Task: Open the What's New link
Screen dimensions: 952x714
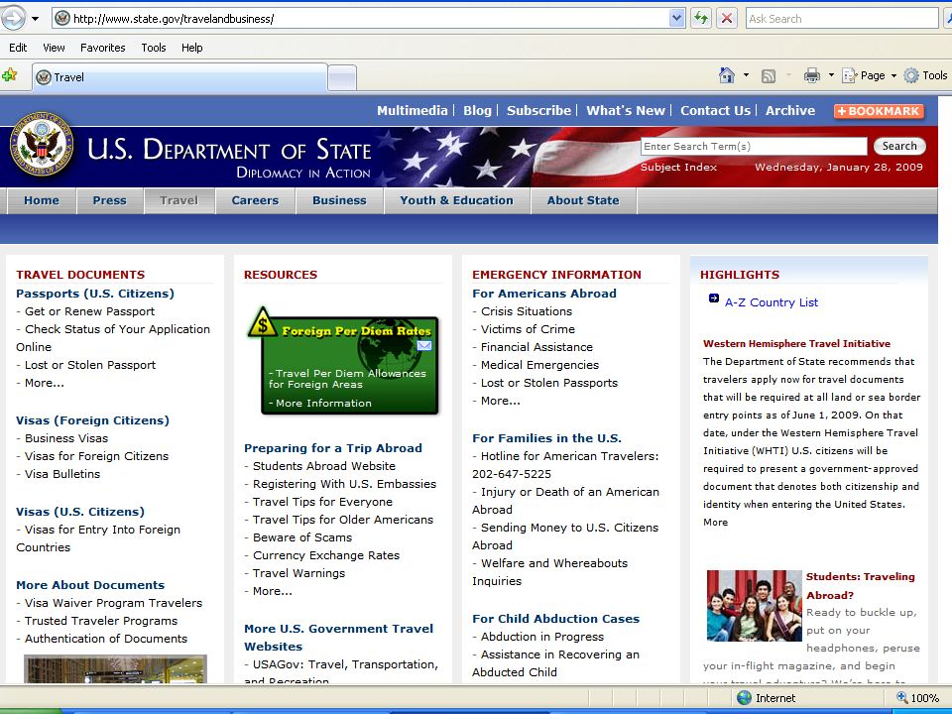Action: coord(626,110)
